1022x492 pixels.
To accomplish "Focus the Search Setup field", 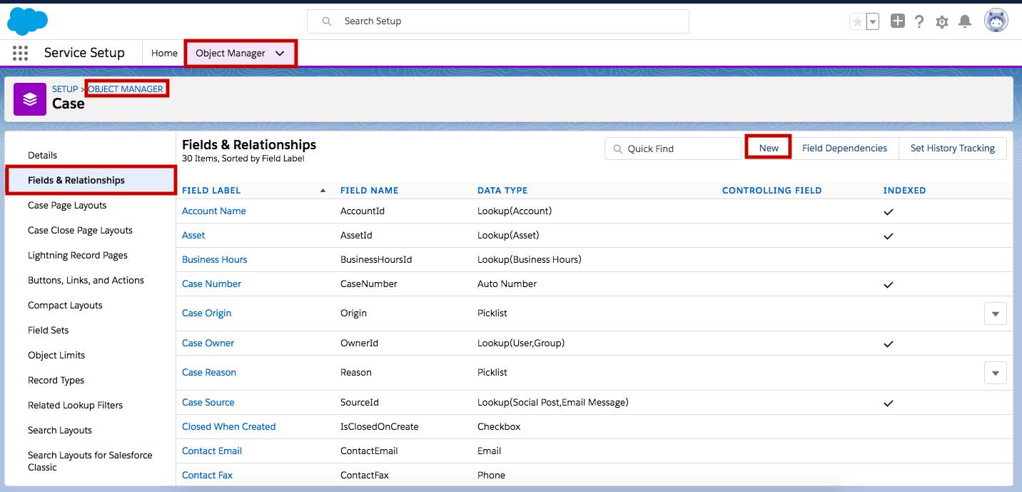I will coord(498,21).
